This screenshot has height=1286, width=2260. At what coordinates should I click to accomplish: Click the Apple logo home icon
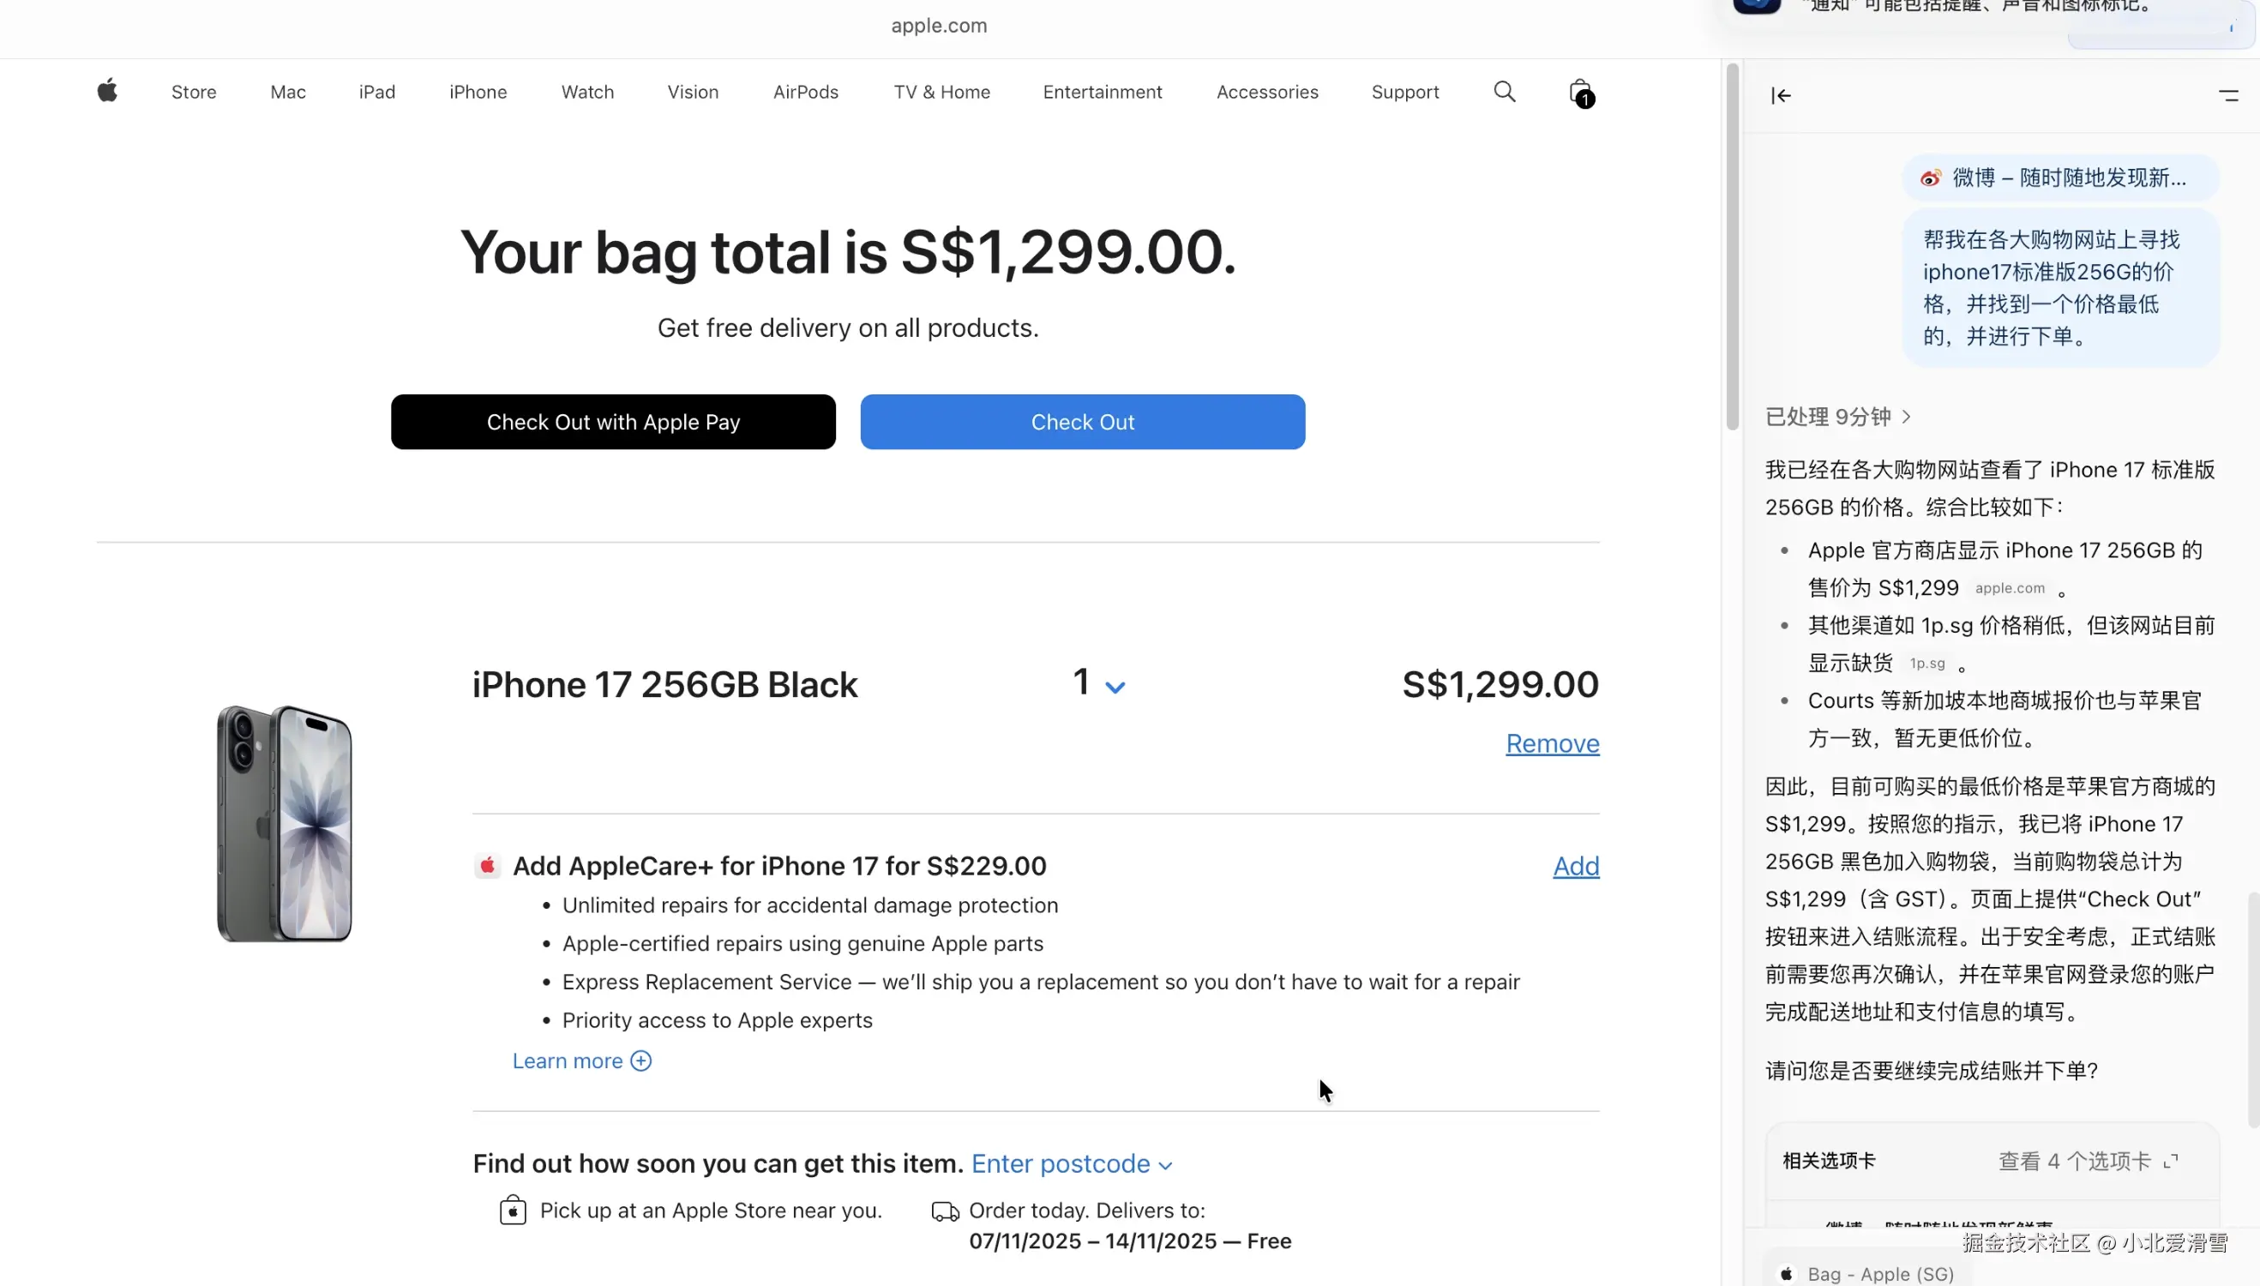(x=107, y=91)
